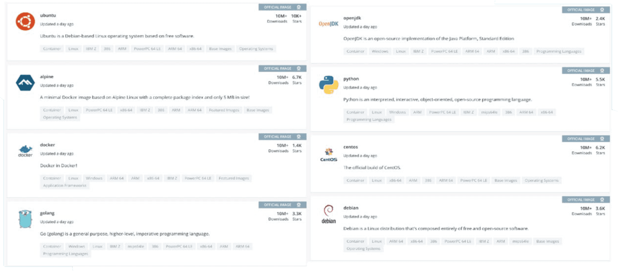
Task: Click the Alpine hexagon mountain logo
Action: (25, 83)
